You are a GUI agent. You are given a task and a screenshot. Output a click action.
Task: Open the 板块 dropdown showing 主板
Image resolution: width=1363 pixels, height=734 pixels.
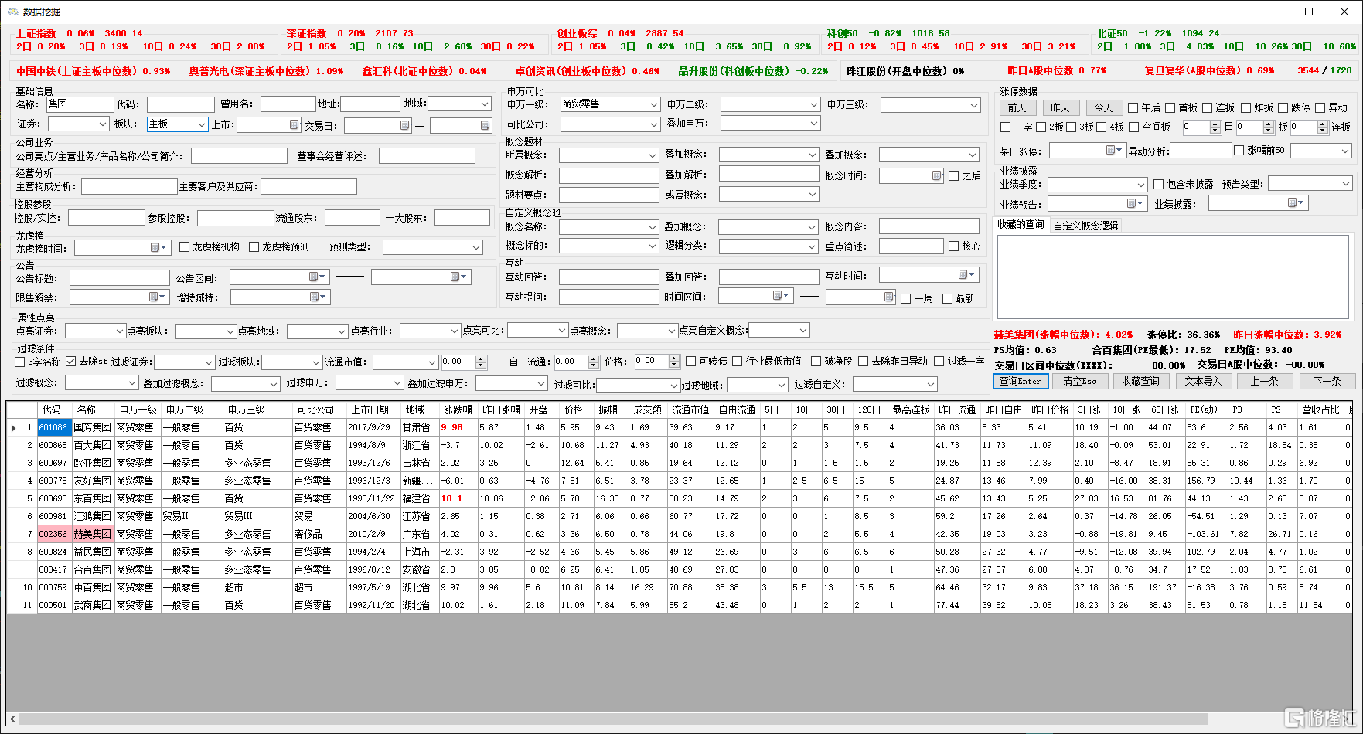pyautogui.click(x=177, y=124)
